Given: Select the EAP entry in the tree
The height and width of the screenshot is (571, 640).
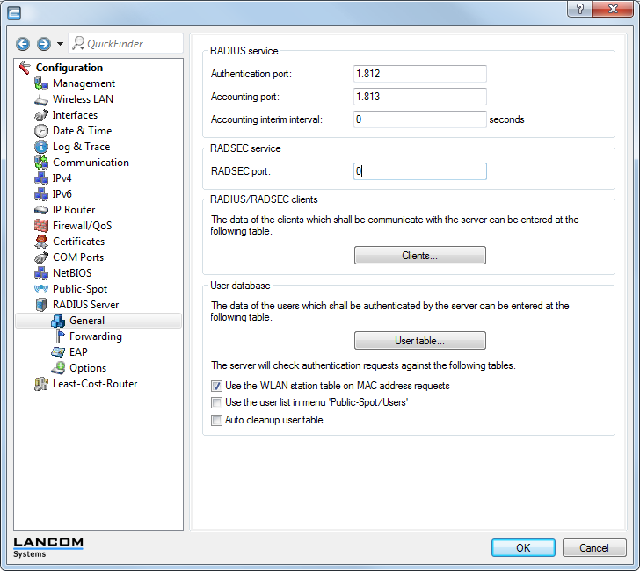Looking at the screenshot, I should (78, 352).
